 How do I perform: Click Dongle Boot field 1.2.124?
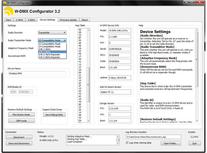click(x=120, y=121)
